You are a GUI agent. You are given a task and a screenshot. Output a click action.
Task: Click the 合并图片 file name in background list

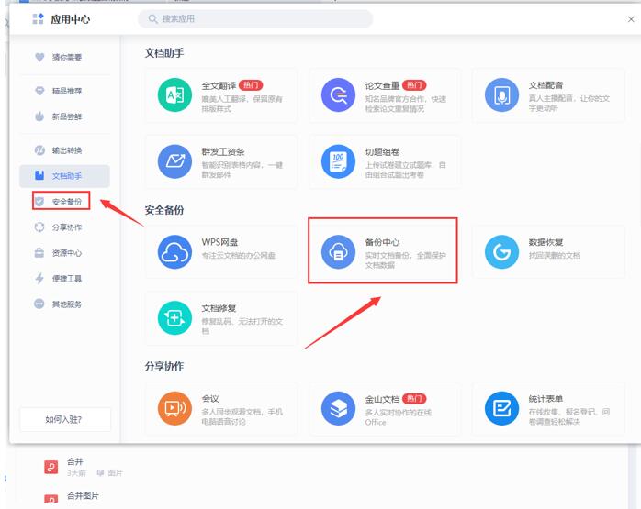(83, 496)
